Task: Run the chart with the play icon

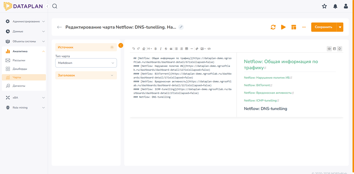Action: tap(283, 27)
